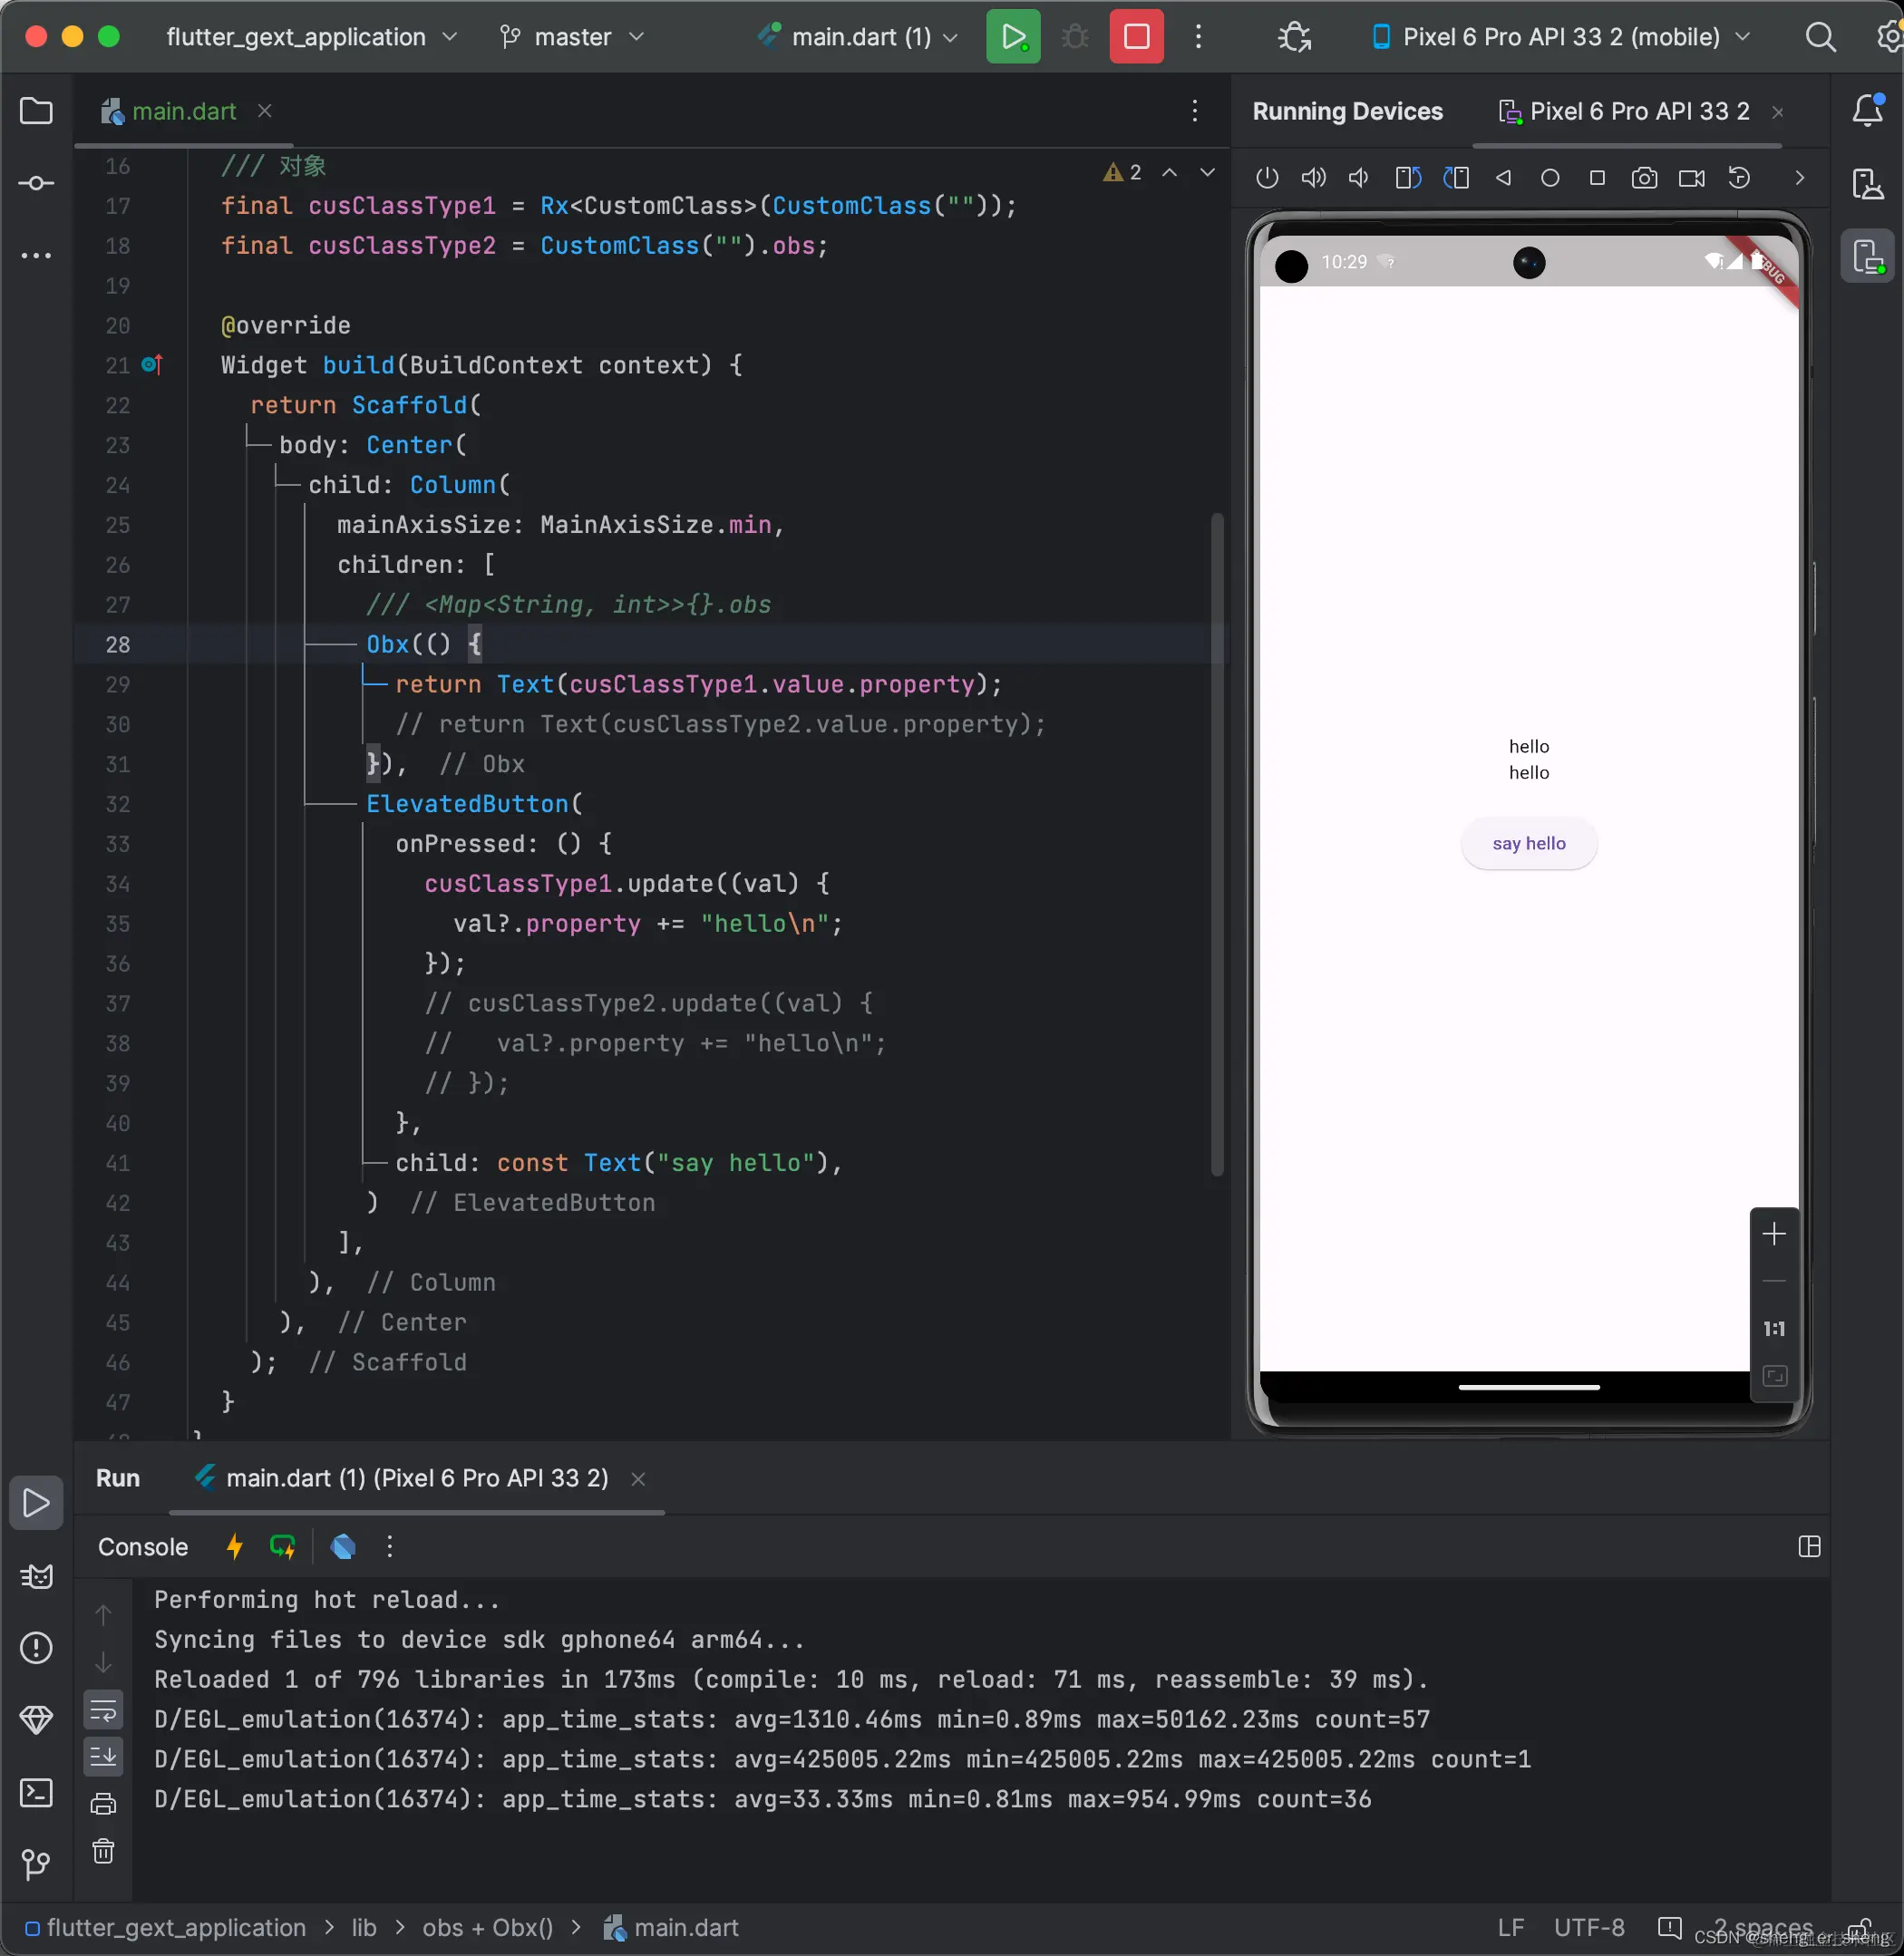The width and height of the screenshot is (1904, 1956).
Task: Open the Commit tool window icon
Action: tap(36, 183)
